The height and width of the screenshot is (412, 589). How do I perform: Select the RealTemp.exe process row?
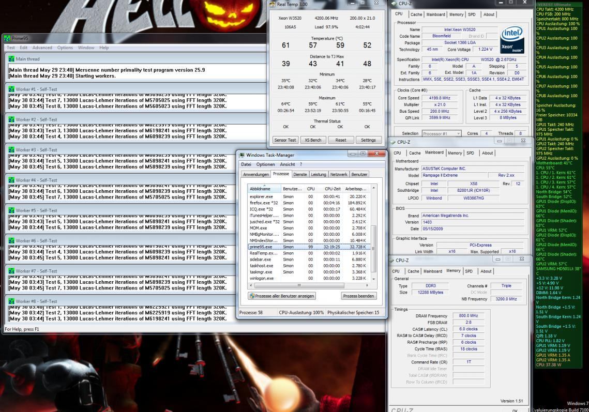tap(309, 253)
